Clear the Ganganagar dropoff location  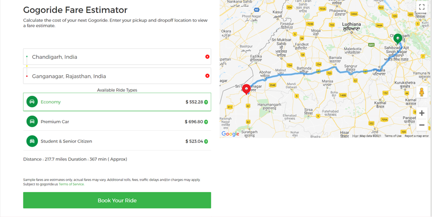point(207,76)
